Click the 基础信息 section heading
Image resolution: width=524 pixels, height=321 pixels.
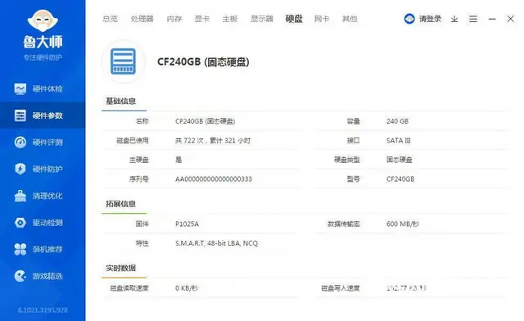120,101
